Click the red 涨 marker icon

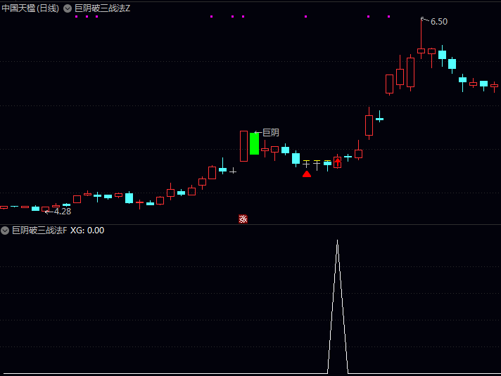pyautogui.click(x=243, y=219)
